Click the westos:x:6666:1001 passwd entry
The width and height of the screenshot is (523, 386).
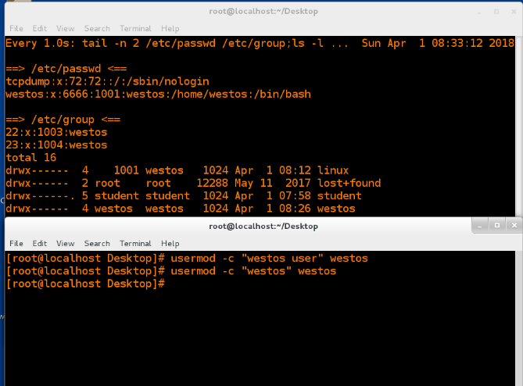(x=158, y=95)
